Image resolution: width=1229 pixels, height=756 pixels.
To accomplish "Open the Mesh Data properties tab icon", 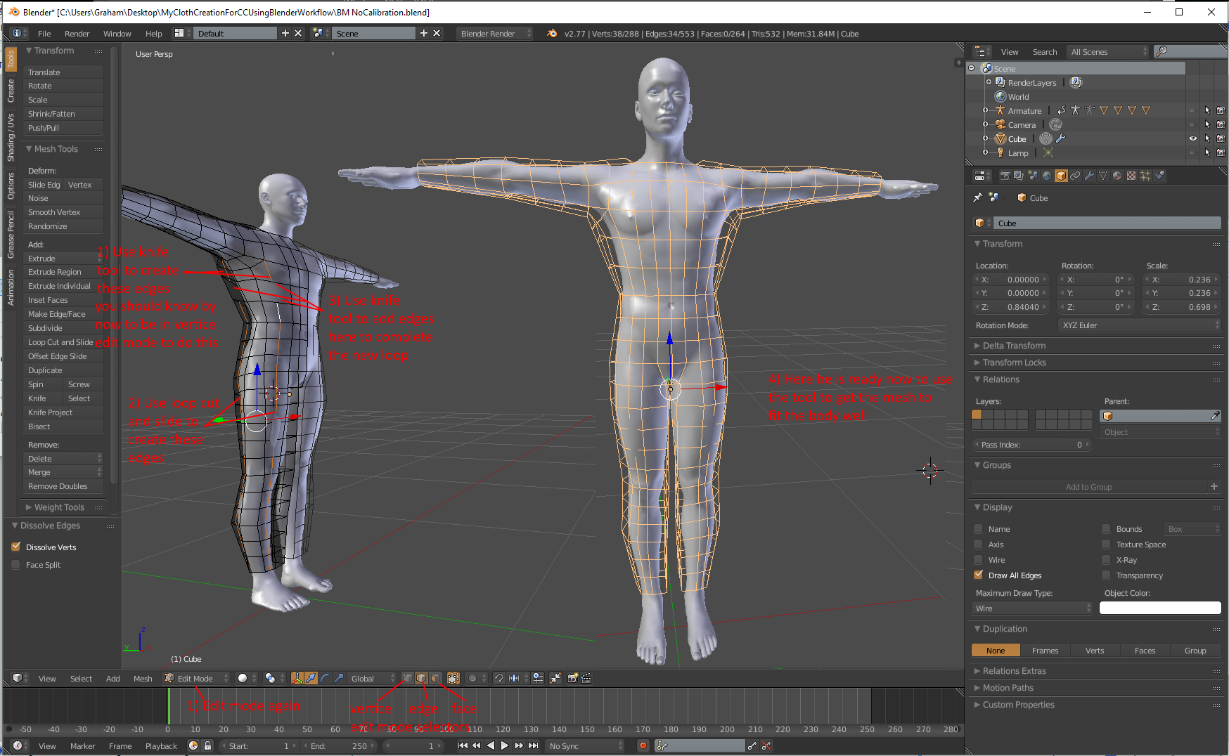I will point(1103,176).
